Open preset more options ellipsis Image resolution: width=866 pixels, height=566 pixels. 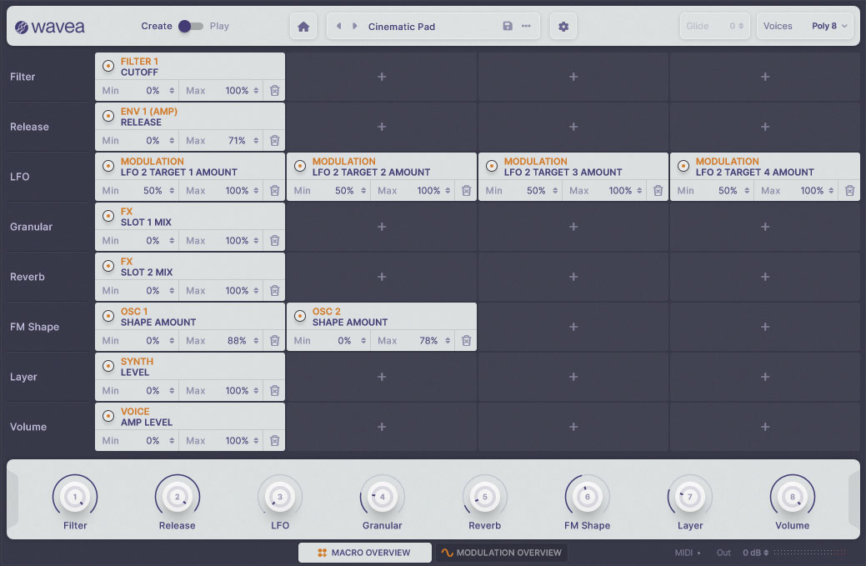pos(526,26)
